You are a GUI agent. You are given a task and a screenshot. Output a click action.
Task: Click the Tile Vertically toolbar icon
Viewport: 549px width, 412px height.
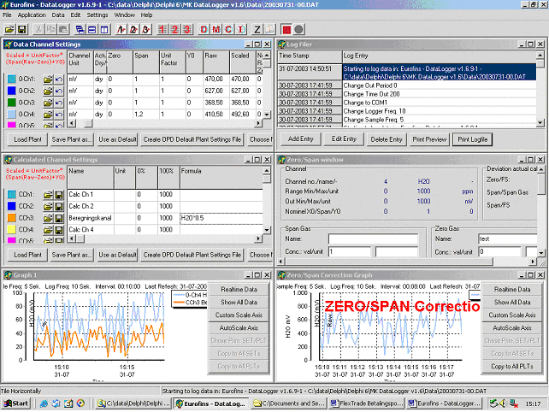[104, 29]
